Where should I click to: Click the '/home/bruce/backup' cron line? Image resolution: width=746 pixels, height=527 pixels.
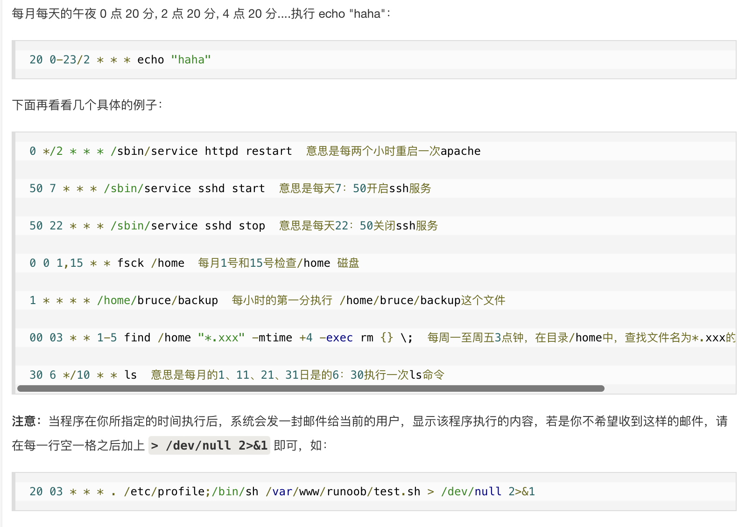point(267,300)
